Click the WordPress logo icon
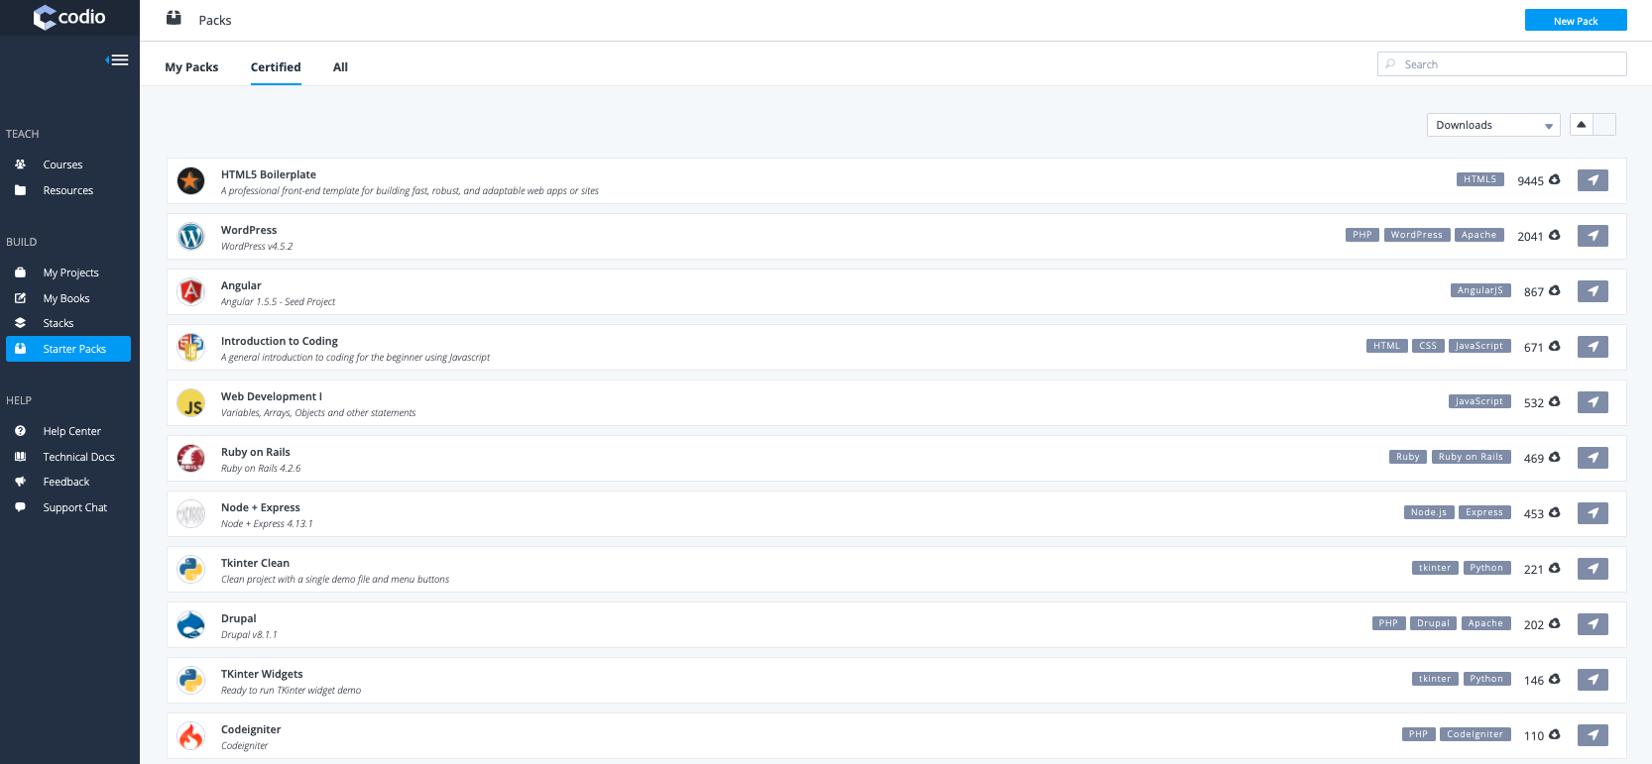The width and height of the screenshot is (1652, 764). point(190,236)
